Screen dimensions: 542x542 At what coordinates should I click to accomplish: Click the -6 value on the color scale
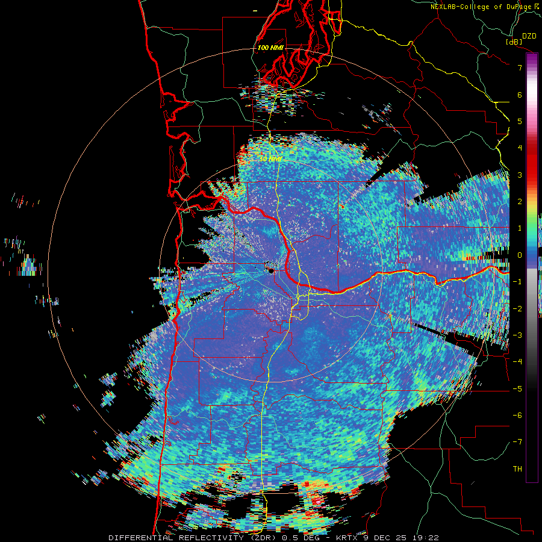click(x=517, y=416)
